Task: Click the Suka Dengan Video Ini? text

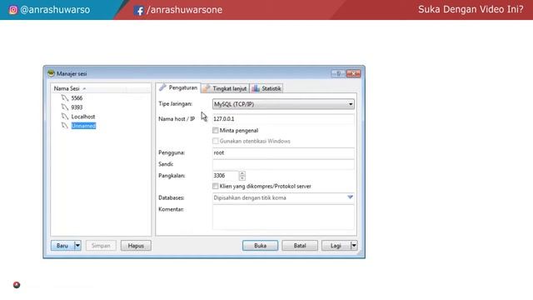Action: click(x=471, y=9)
